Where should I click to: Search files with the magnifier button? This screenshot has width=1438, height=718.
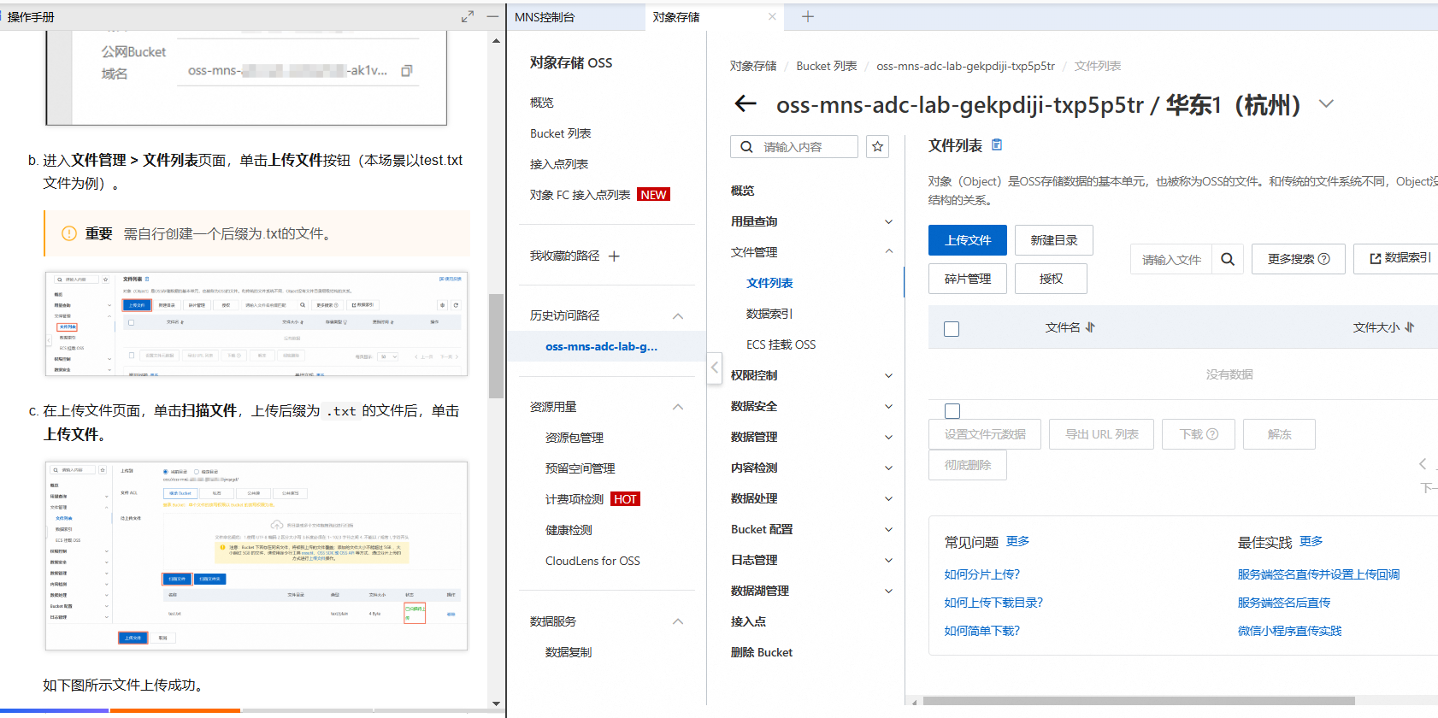(x=1227, y=259)
